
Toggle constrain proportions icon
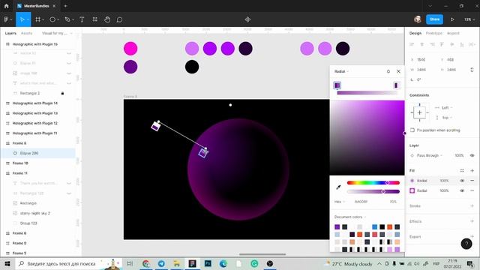[472, 70]
